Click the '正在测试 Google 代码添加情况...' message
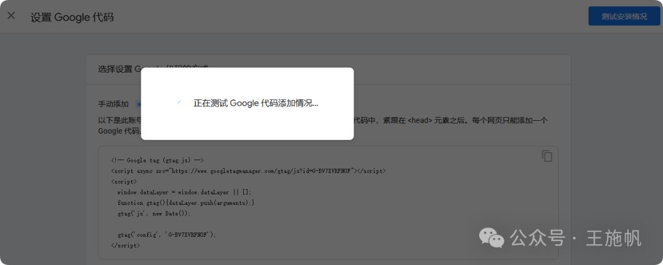The width and height of the screenshot is (663, 265). pyautogui.click(x=256, y=103)
